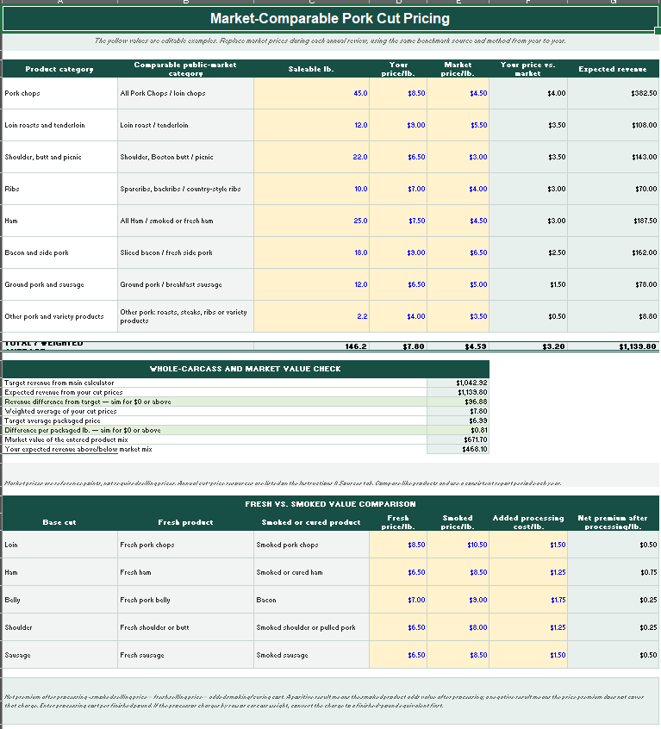Select Belly added processing cost $1.75
The image size is (661, 729).
point(528,600)
